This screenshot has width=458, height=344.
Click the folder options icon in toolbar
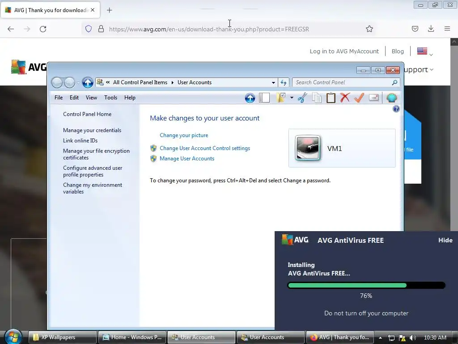coord(281,98)
